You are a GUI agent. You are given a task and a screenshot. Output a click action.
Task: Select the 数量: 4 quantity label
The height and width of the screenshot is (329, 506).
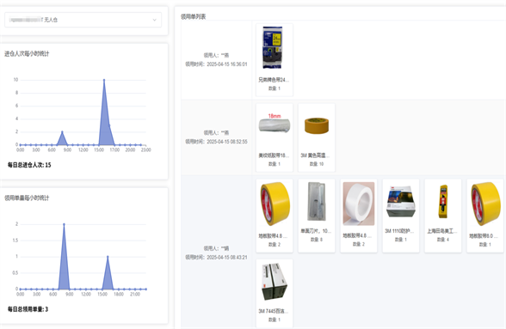click(x=442, y=240)
